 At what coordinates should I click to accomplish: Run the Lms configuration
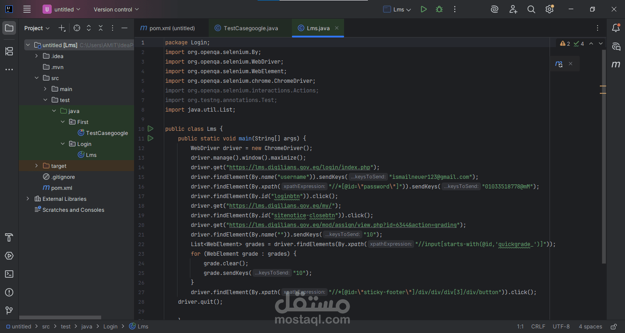pyautogui.click(x=424, y=9)
